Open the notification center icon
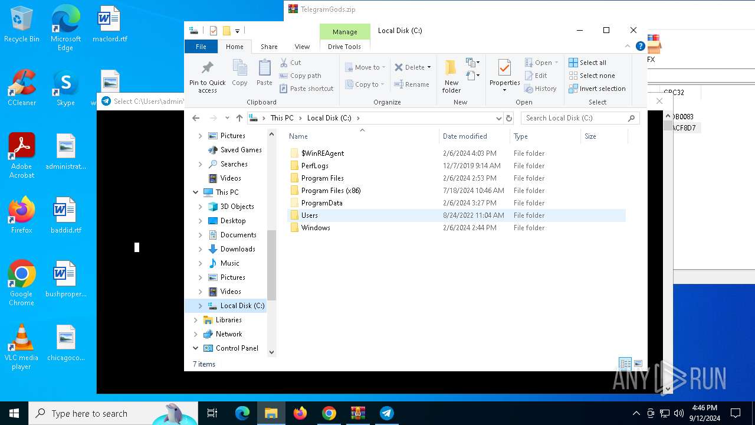The image size is (755, 425). click(x=736, y=413)
